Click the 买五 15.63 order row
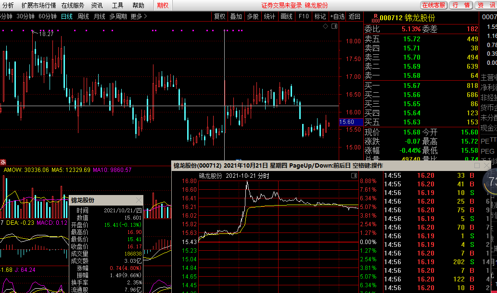 pos(421,122)
